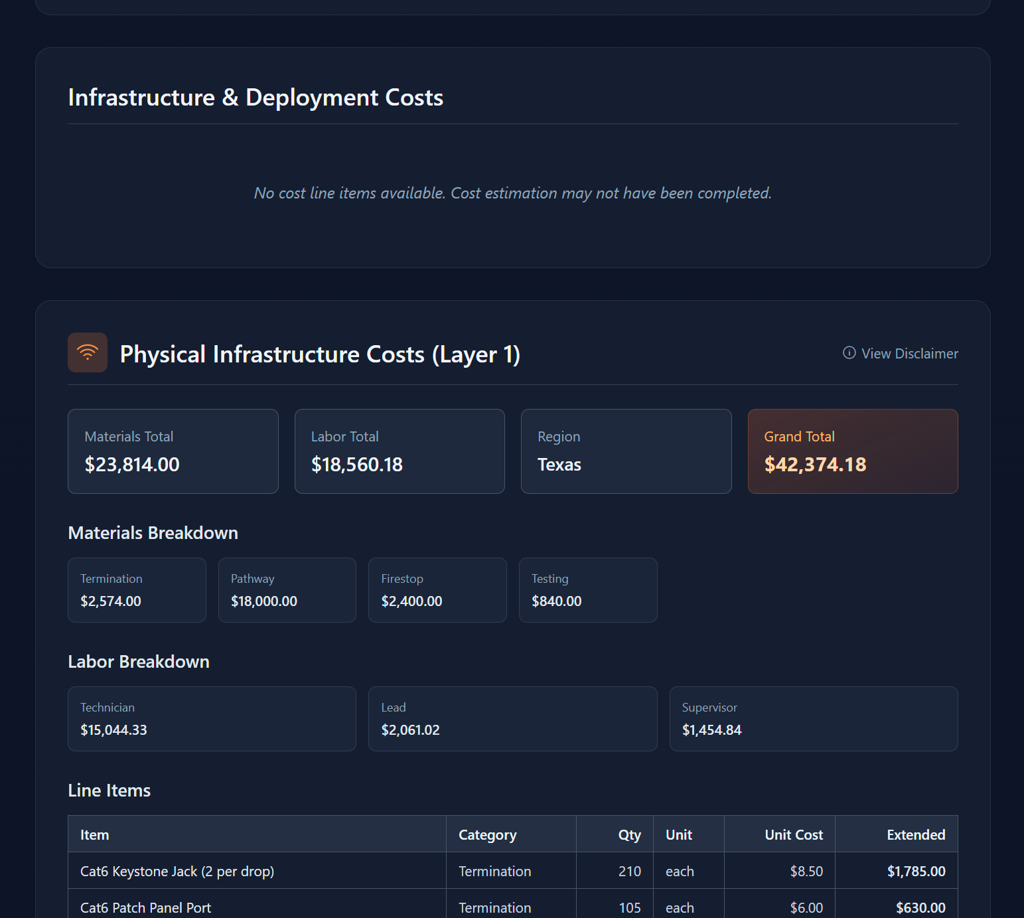The height and width of the screenshot is (918, 1024).
Task: Select the Region card showing Texas
Action: (x=626, y=451)
